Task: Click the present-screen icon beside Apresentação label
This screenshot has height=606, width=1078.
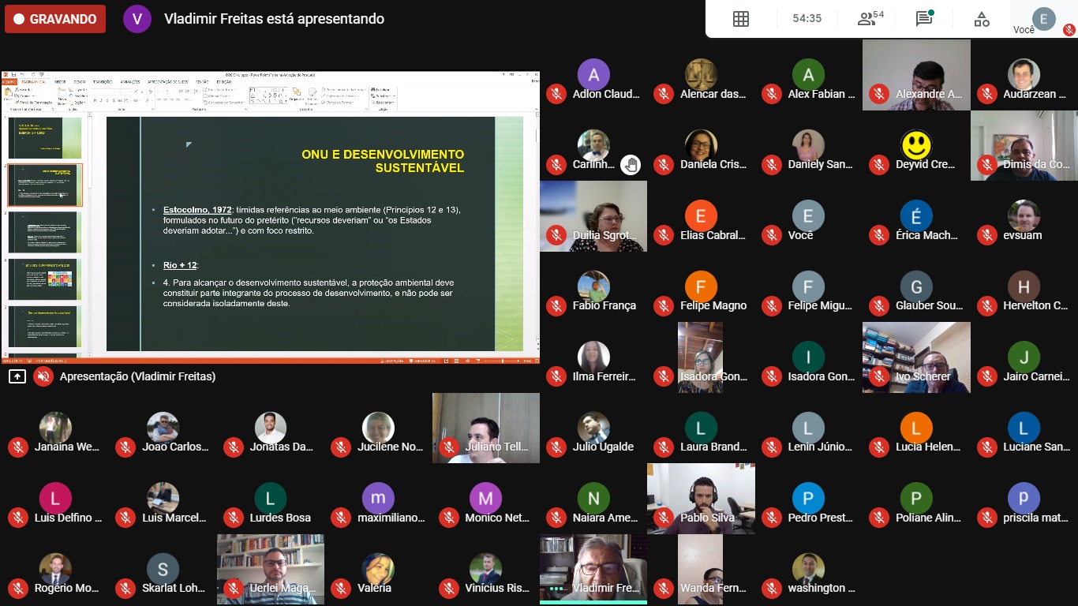Action: [x=17, y=376]
